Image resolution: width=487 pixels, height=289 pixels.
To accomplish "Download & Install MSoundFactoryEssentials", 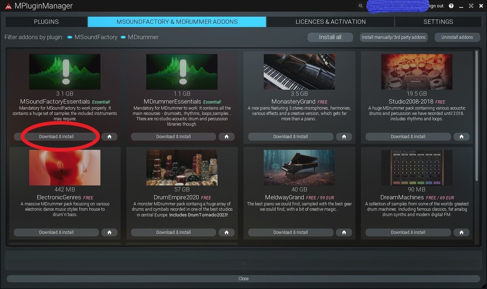I will (x=56, y=137).
